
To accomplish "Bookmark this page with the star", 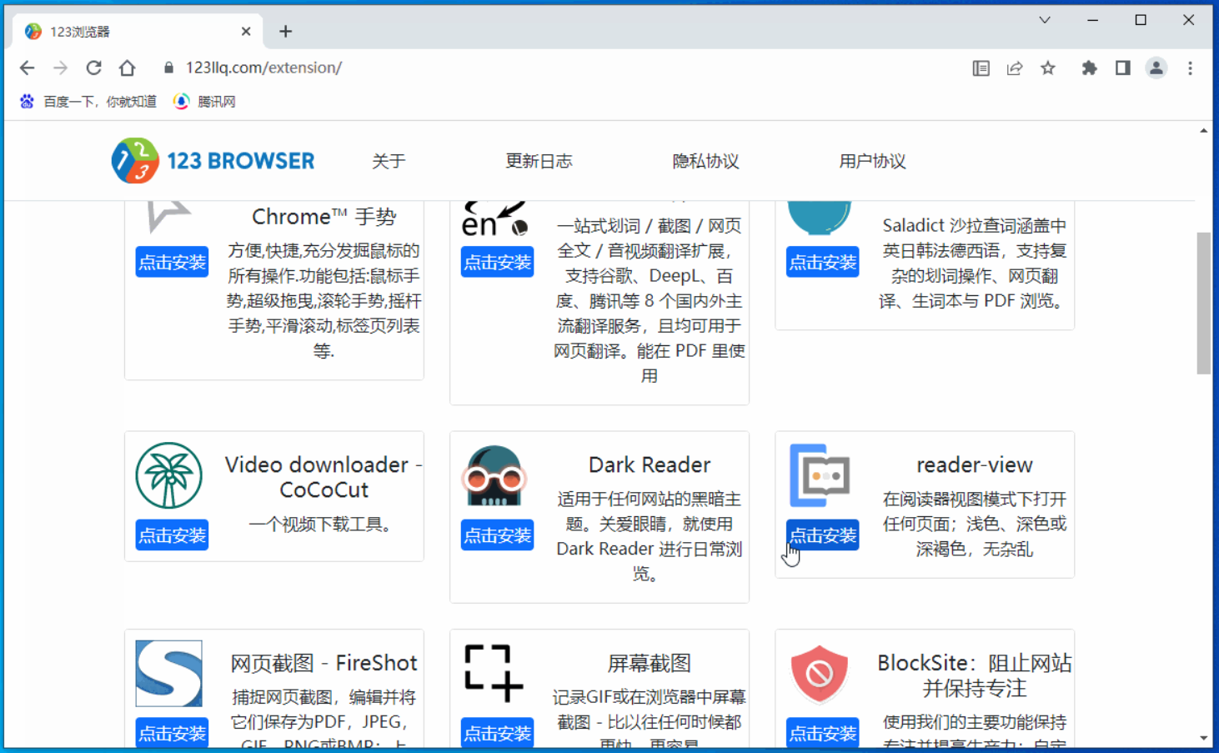I will 1048,68.
